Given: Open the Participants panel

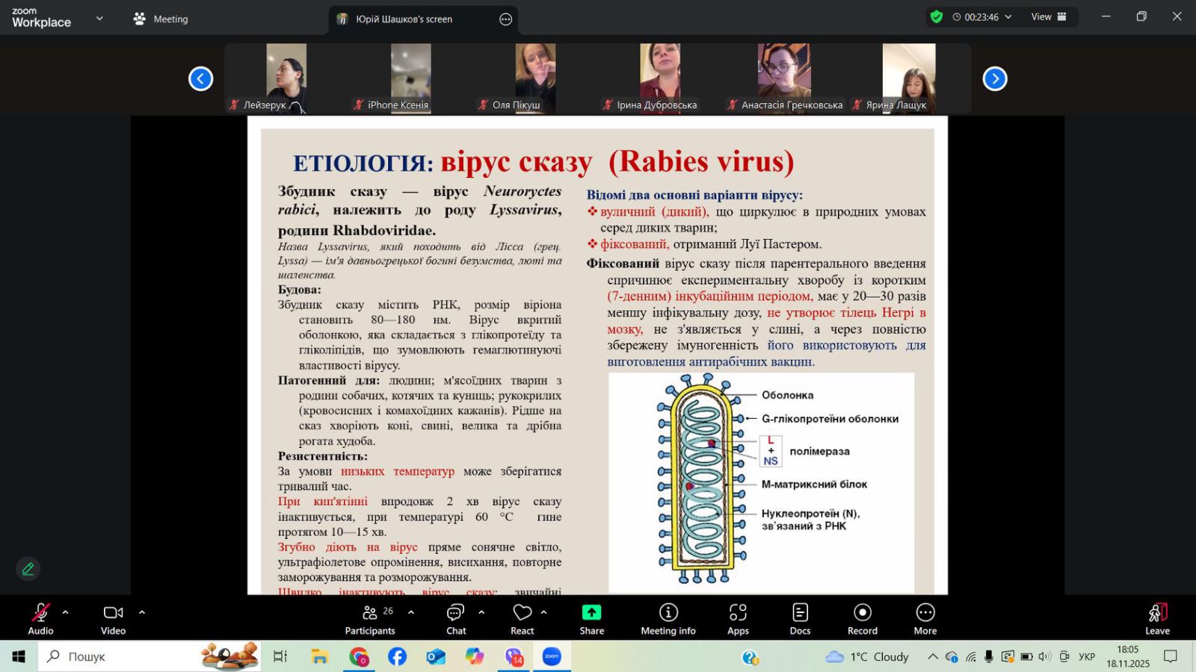Looking at the screenshot, I should 369,619.
